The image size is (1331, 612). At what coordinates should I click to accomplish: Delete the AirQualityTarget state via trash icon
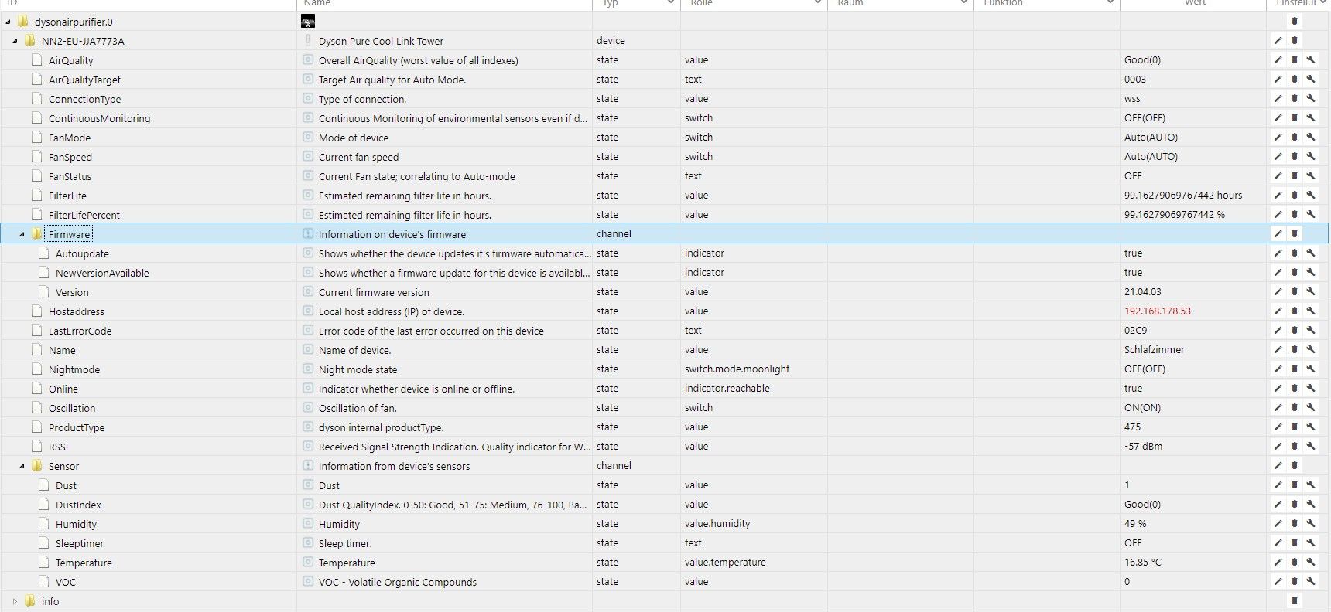1295,80
